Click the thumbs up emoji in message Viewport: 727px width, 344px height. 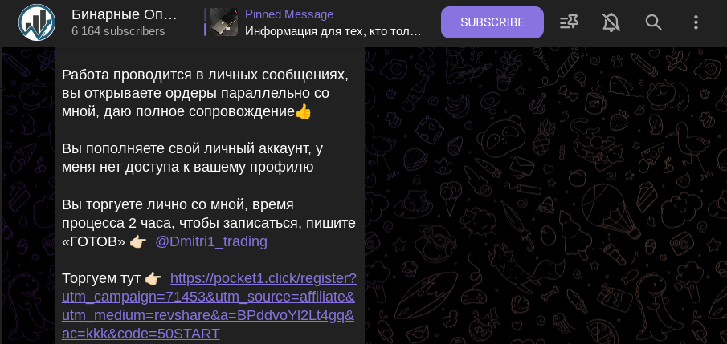(x=303, y=111)
